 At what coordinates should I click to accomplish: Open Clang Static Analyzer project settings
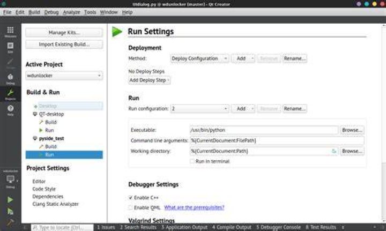click(x=55, y=204)
